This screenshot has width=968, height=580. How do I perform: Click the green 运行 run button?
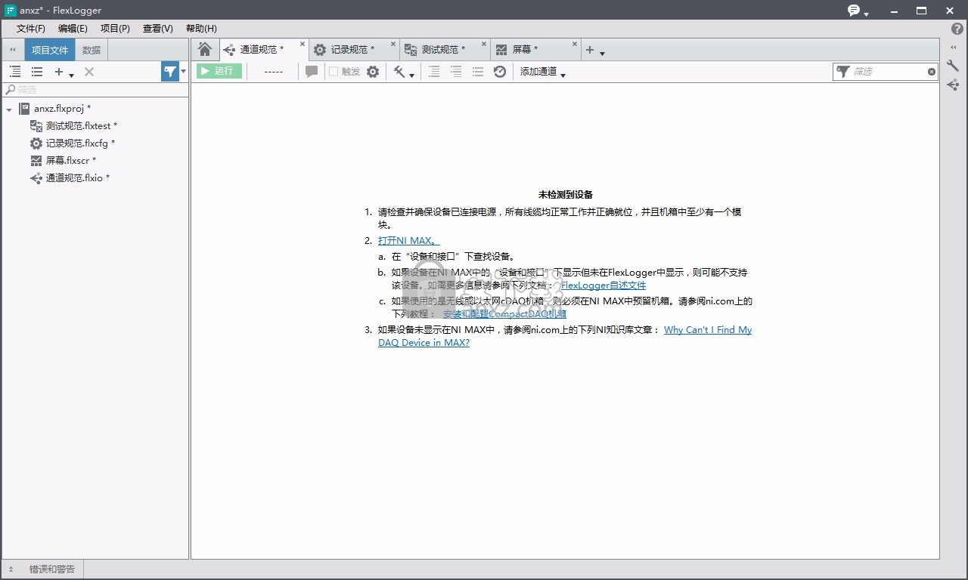point(219,71)
